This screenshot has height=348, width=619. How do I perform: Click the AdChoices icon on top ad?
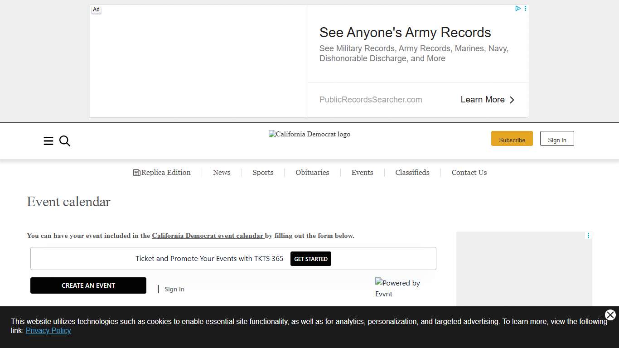click(517, 9)
